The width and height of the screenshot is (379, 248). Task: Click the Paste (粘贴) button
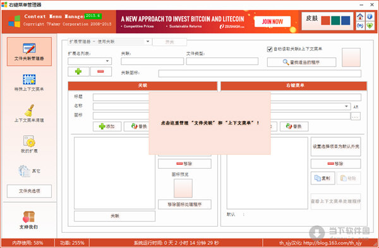tap(348, 178)
